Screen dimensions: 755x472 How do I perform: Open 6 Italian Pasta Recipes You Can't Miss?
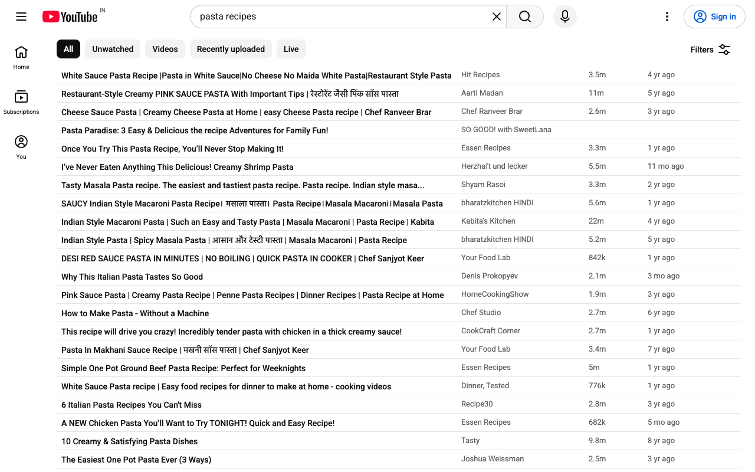point(132,405)
